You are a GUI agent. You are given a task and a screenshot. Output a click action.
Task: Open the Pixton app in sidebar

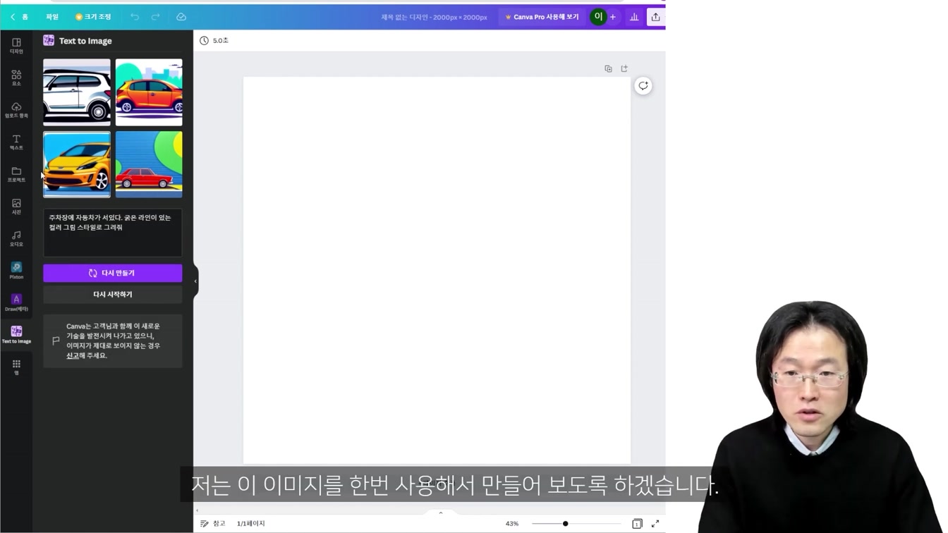[x=16, y=270]
